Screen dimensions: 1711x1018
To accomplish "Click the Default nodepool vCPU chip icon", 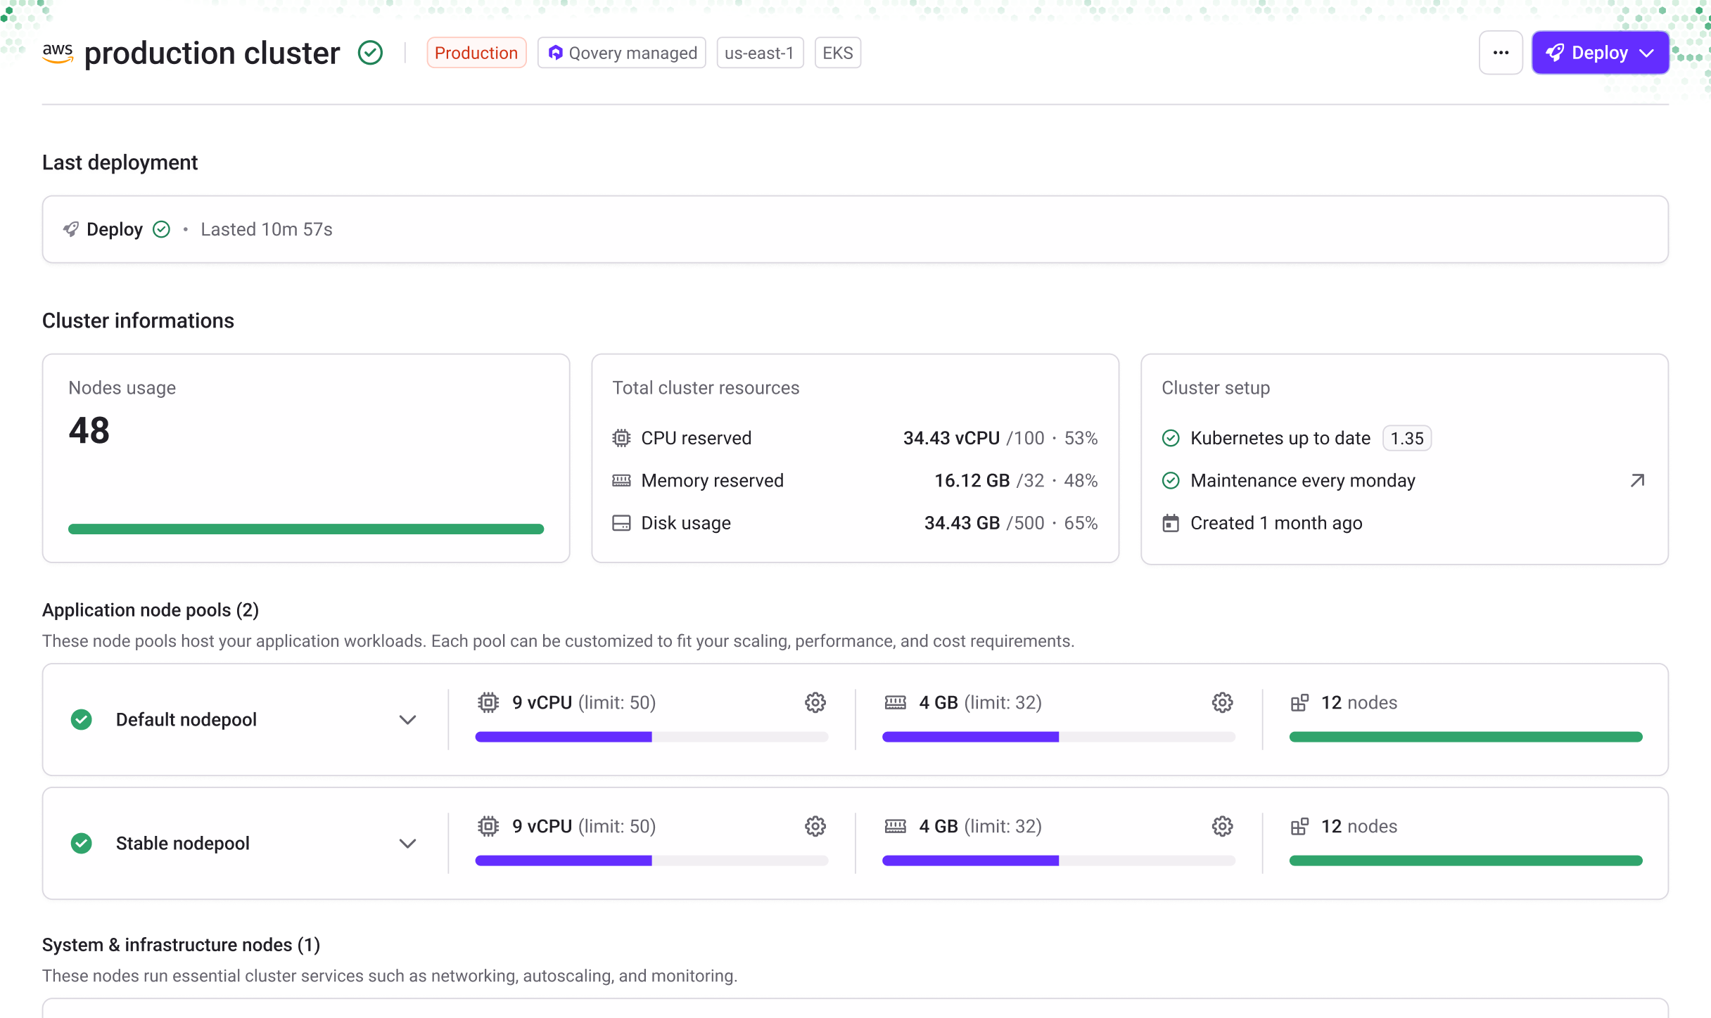I will click(x=488, y=702).
